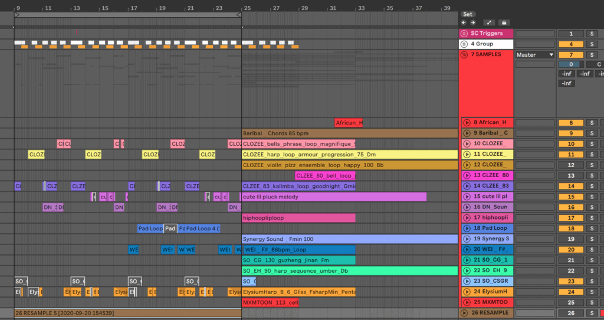Solo the SC Triggers track
This screenshot has width=604, height=320.
(x=591, y=34)
